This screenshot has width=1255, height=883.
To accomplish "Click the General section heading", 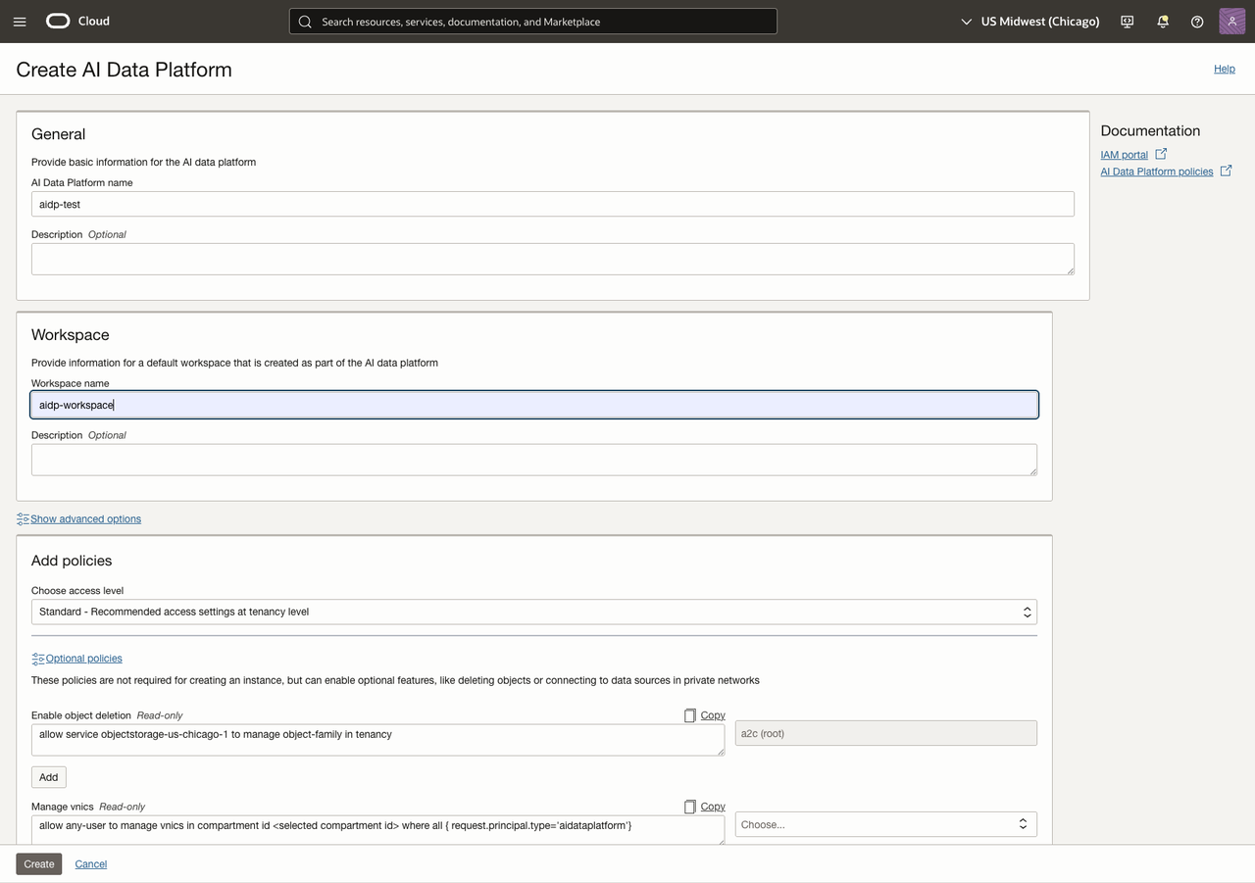I will [x=59, y=134].
